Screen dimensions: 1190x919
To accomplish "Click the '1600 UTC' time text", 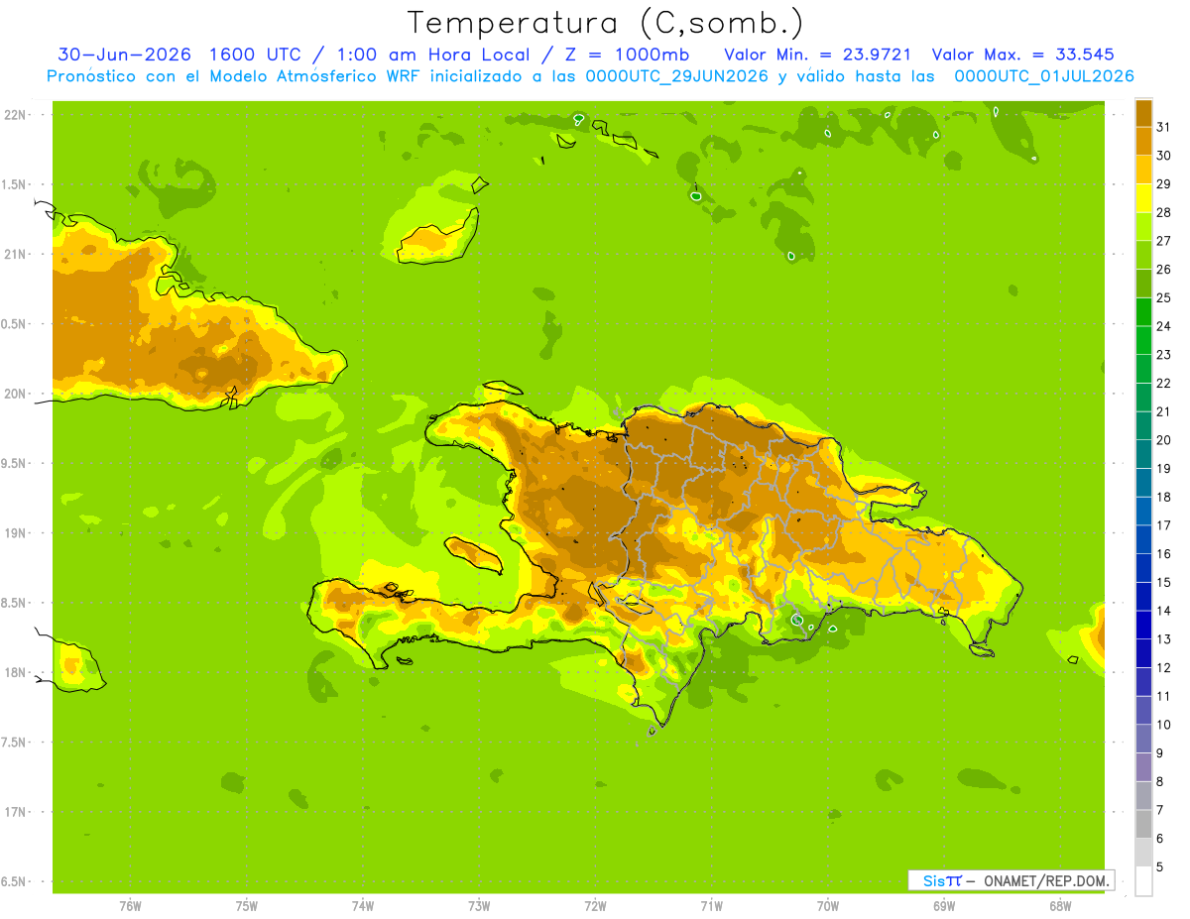I will coord(255,55).
